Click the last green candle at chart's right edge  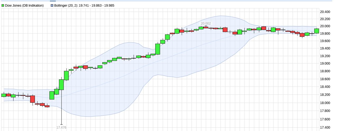click(316, 31)
